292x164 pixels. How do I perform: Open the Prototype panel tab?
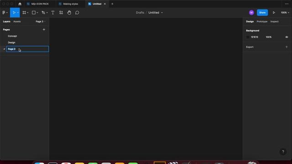(x=262, y=21)
